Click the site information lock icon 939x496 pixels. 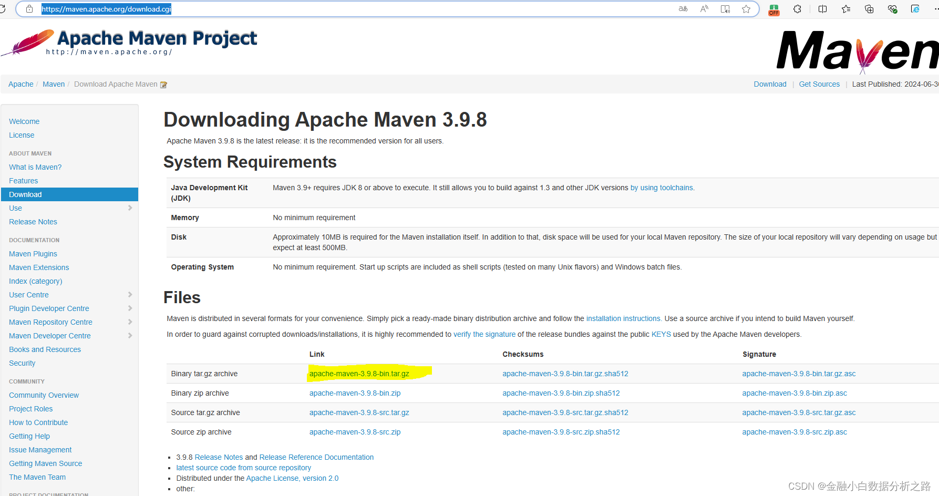[29, 9]
